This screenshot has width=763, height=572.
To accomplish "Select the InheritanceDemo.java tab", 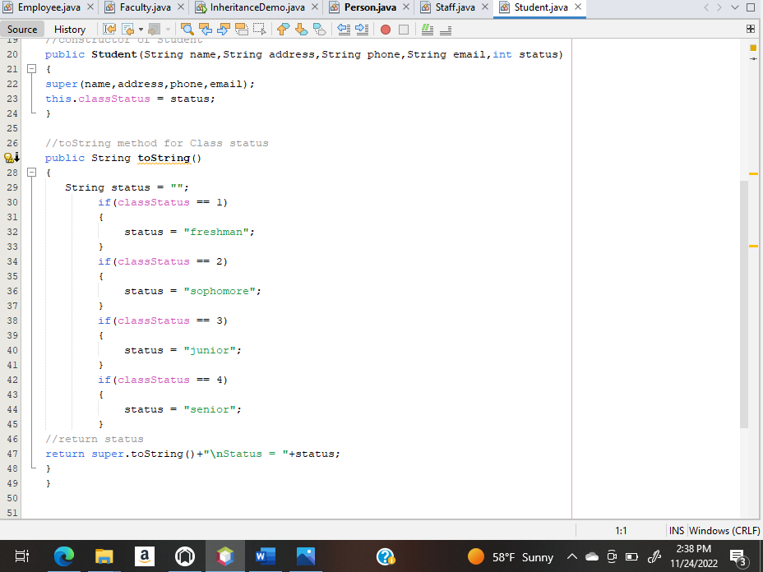I will [x=257, y=7].
